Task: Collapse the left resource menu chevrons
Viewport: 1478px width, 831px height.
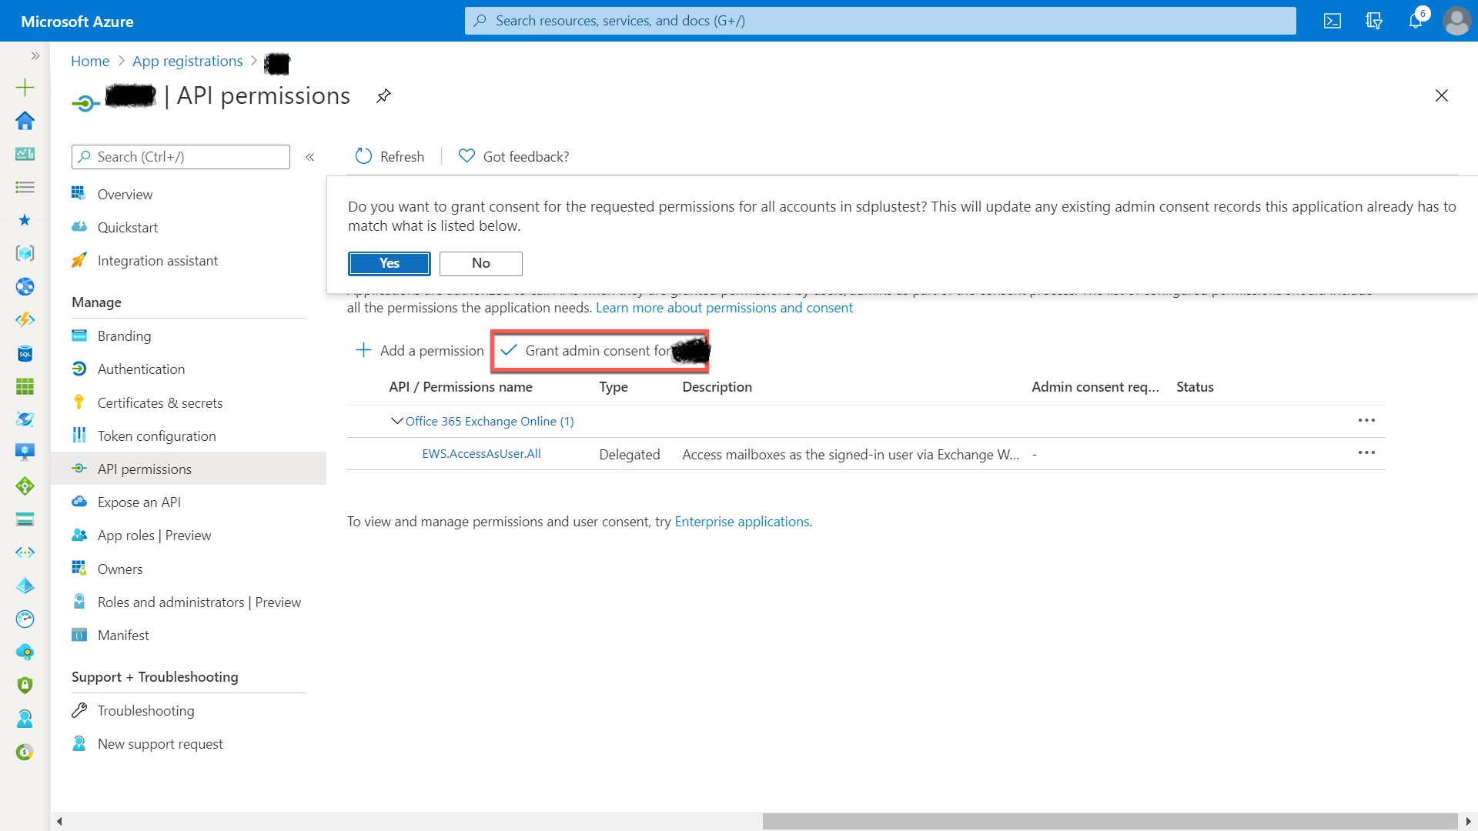Action: click(x=310, y=157)
